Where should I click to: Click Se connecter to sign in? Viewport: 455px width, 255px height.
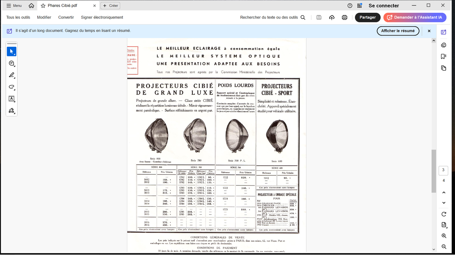click(384, 6)
